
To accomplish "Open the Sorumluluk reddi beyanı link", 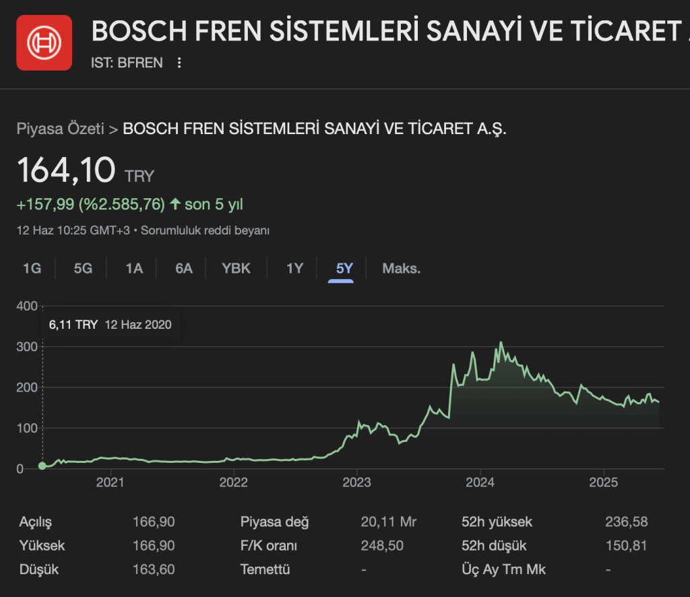I will click(206, 230).
